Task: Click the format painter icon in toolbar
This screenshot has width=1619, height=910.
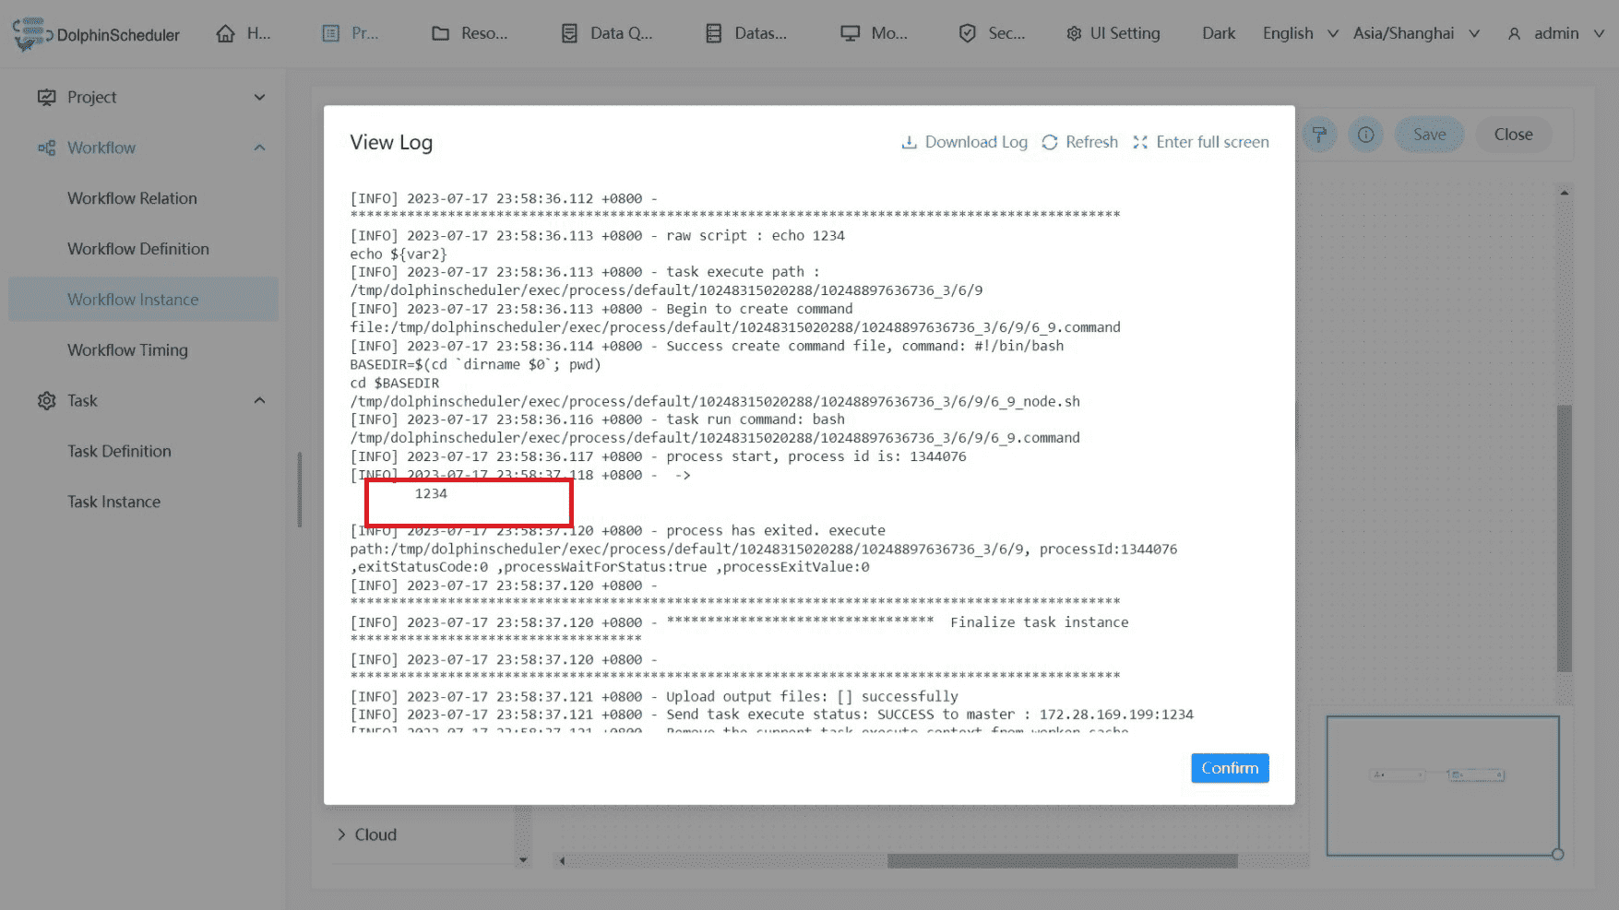Action: (x=1319, y=135)
